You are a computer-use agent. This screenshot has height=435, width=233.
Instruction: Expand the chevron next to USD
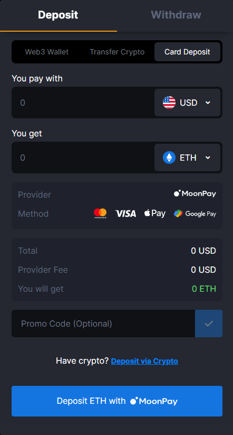(208, 103)
